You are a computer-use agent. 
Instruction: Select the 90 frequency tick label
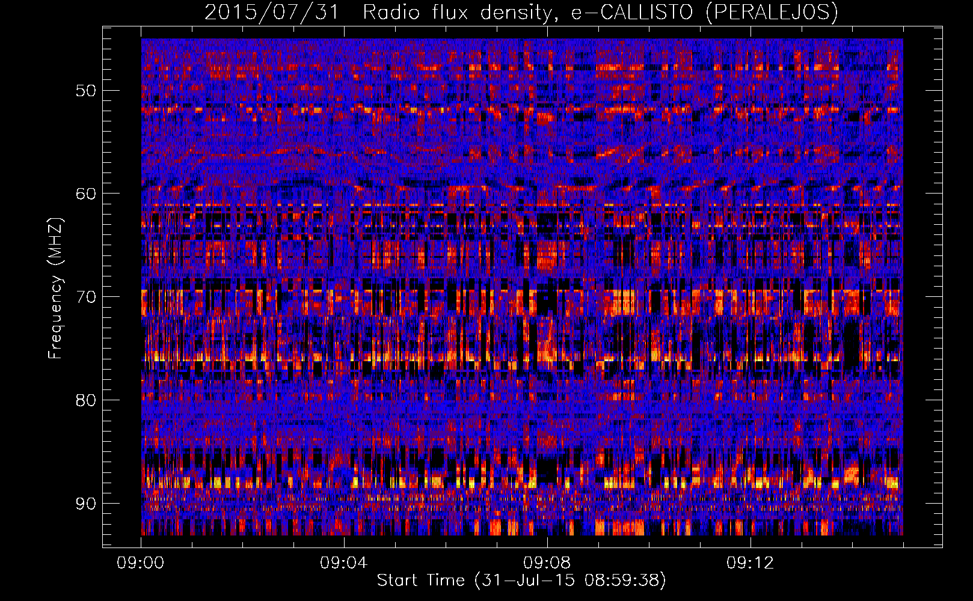click(85, 503)
